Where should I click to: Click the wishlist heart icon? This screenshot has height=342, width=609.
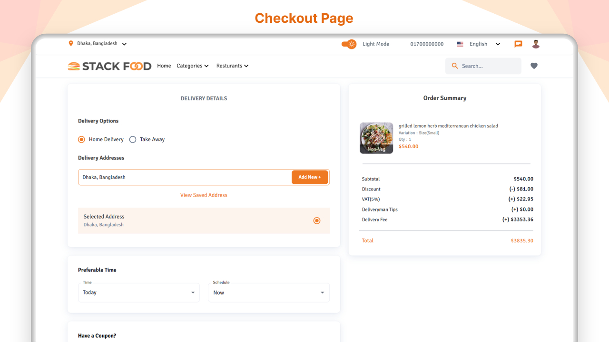coord(534,66)
